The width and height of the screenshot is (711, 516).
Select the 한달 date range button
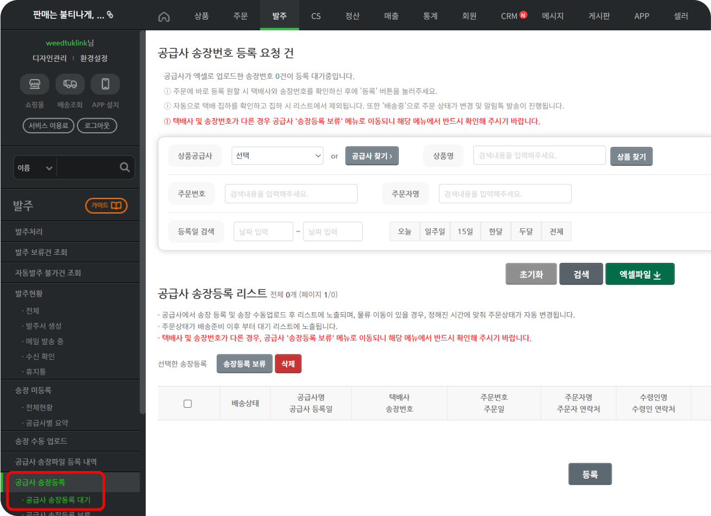[495, 231]
